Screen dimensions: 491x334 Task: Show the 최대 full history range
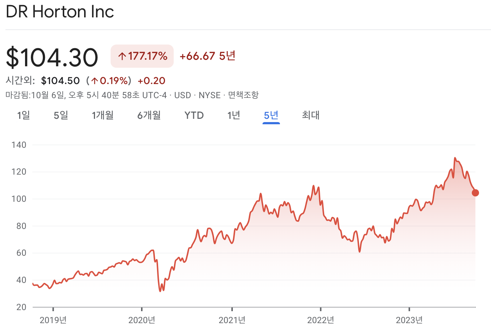tap(311, 115)
